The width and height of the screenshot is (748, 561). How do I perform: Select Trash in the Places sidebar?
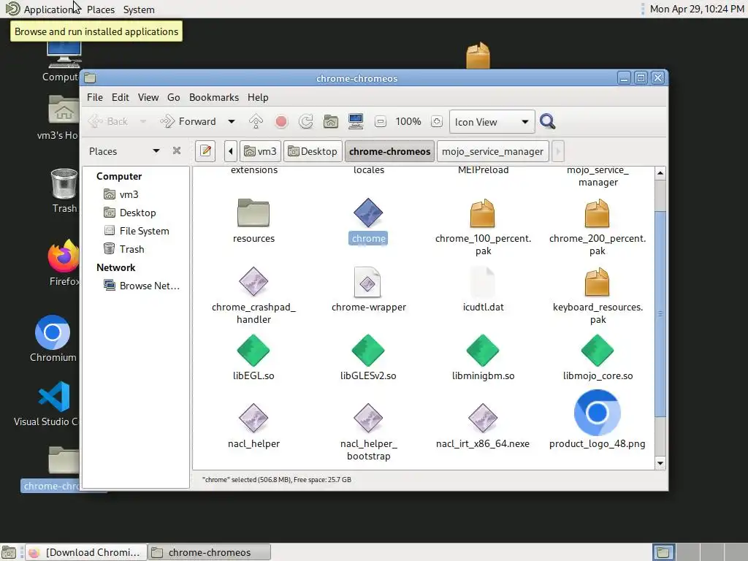pyautogui.click(x=131, y=249)
